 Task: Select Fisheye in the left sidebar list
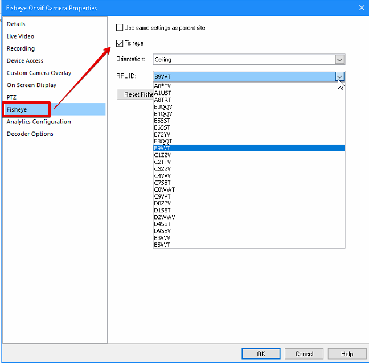(x=54, y=109)
